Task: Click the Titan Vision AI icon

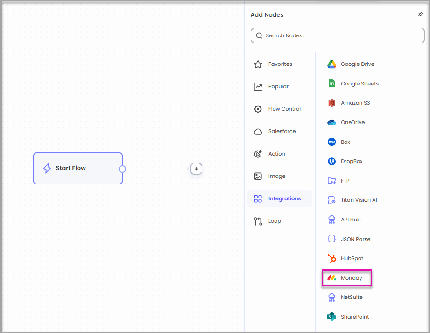Action: pyautogui.click(x=331, y=200)
